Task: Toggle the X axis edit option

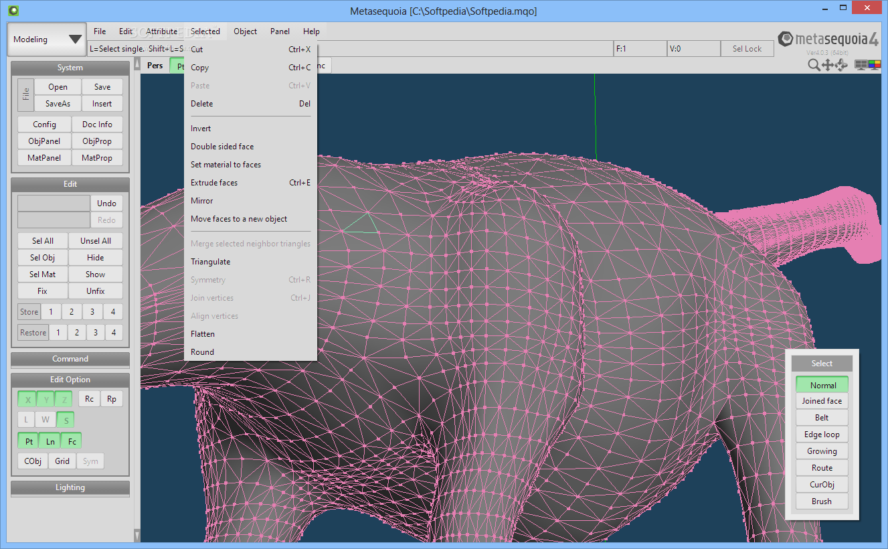Action: [x=27, y=400]
